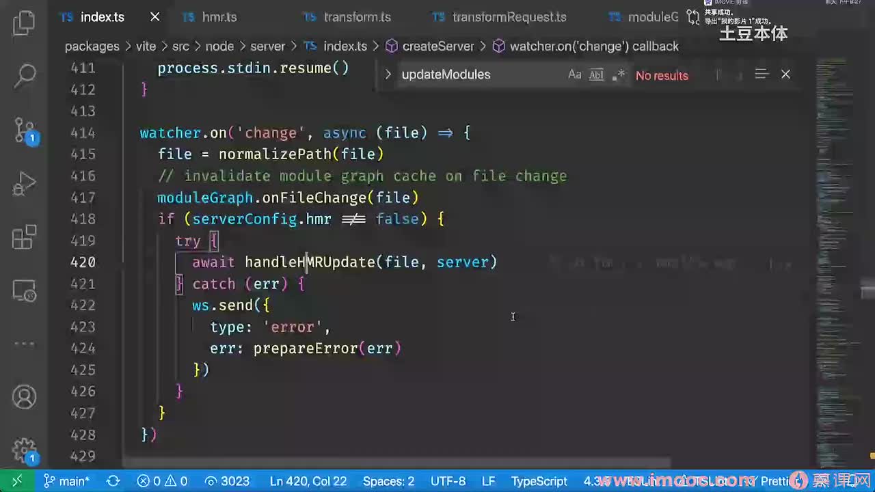Click the remote window indicator icon
875x492 pixels.
17,481
